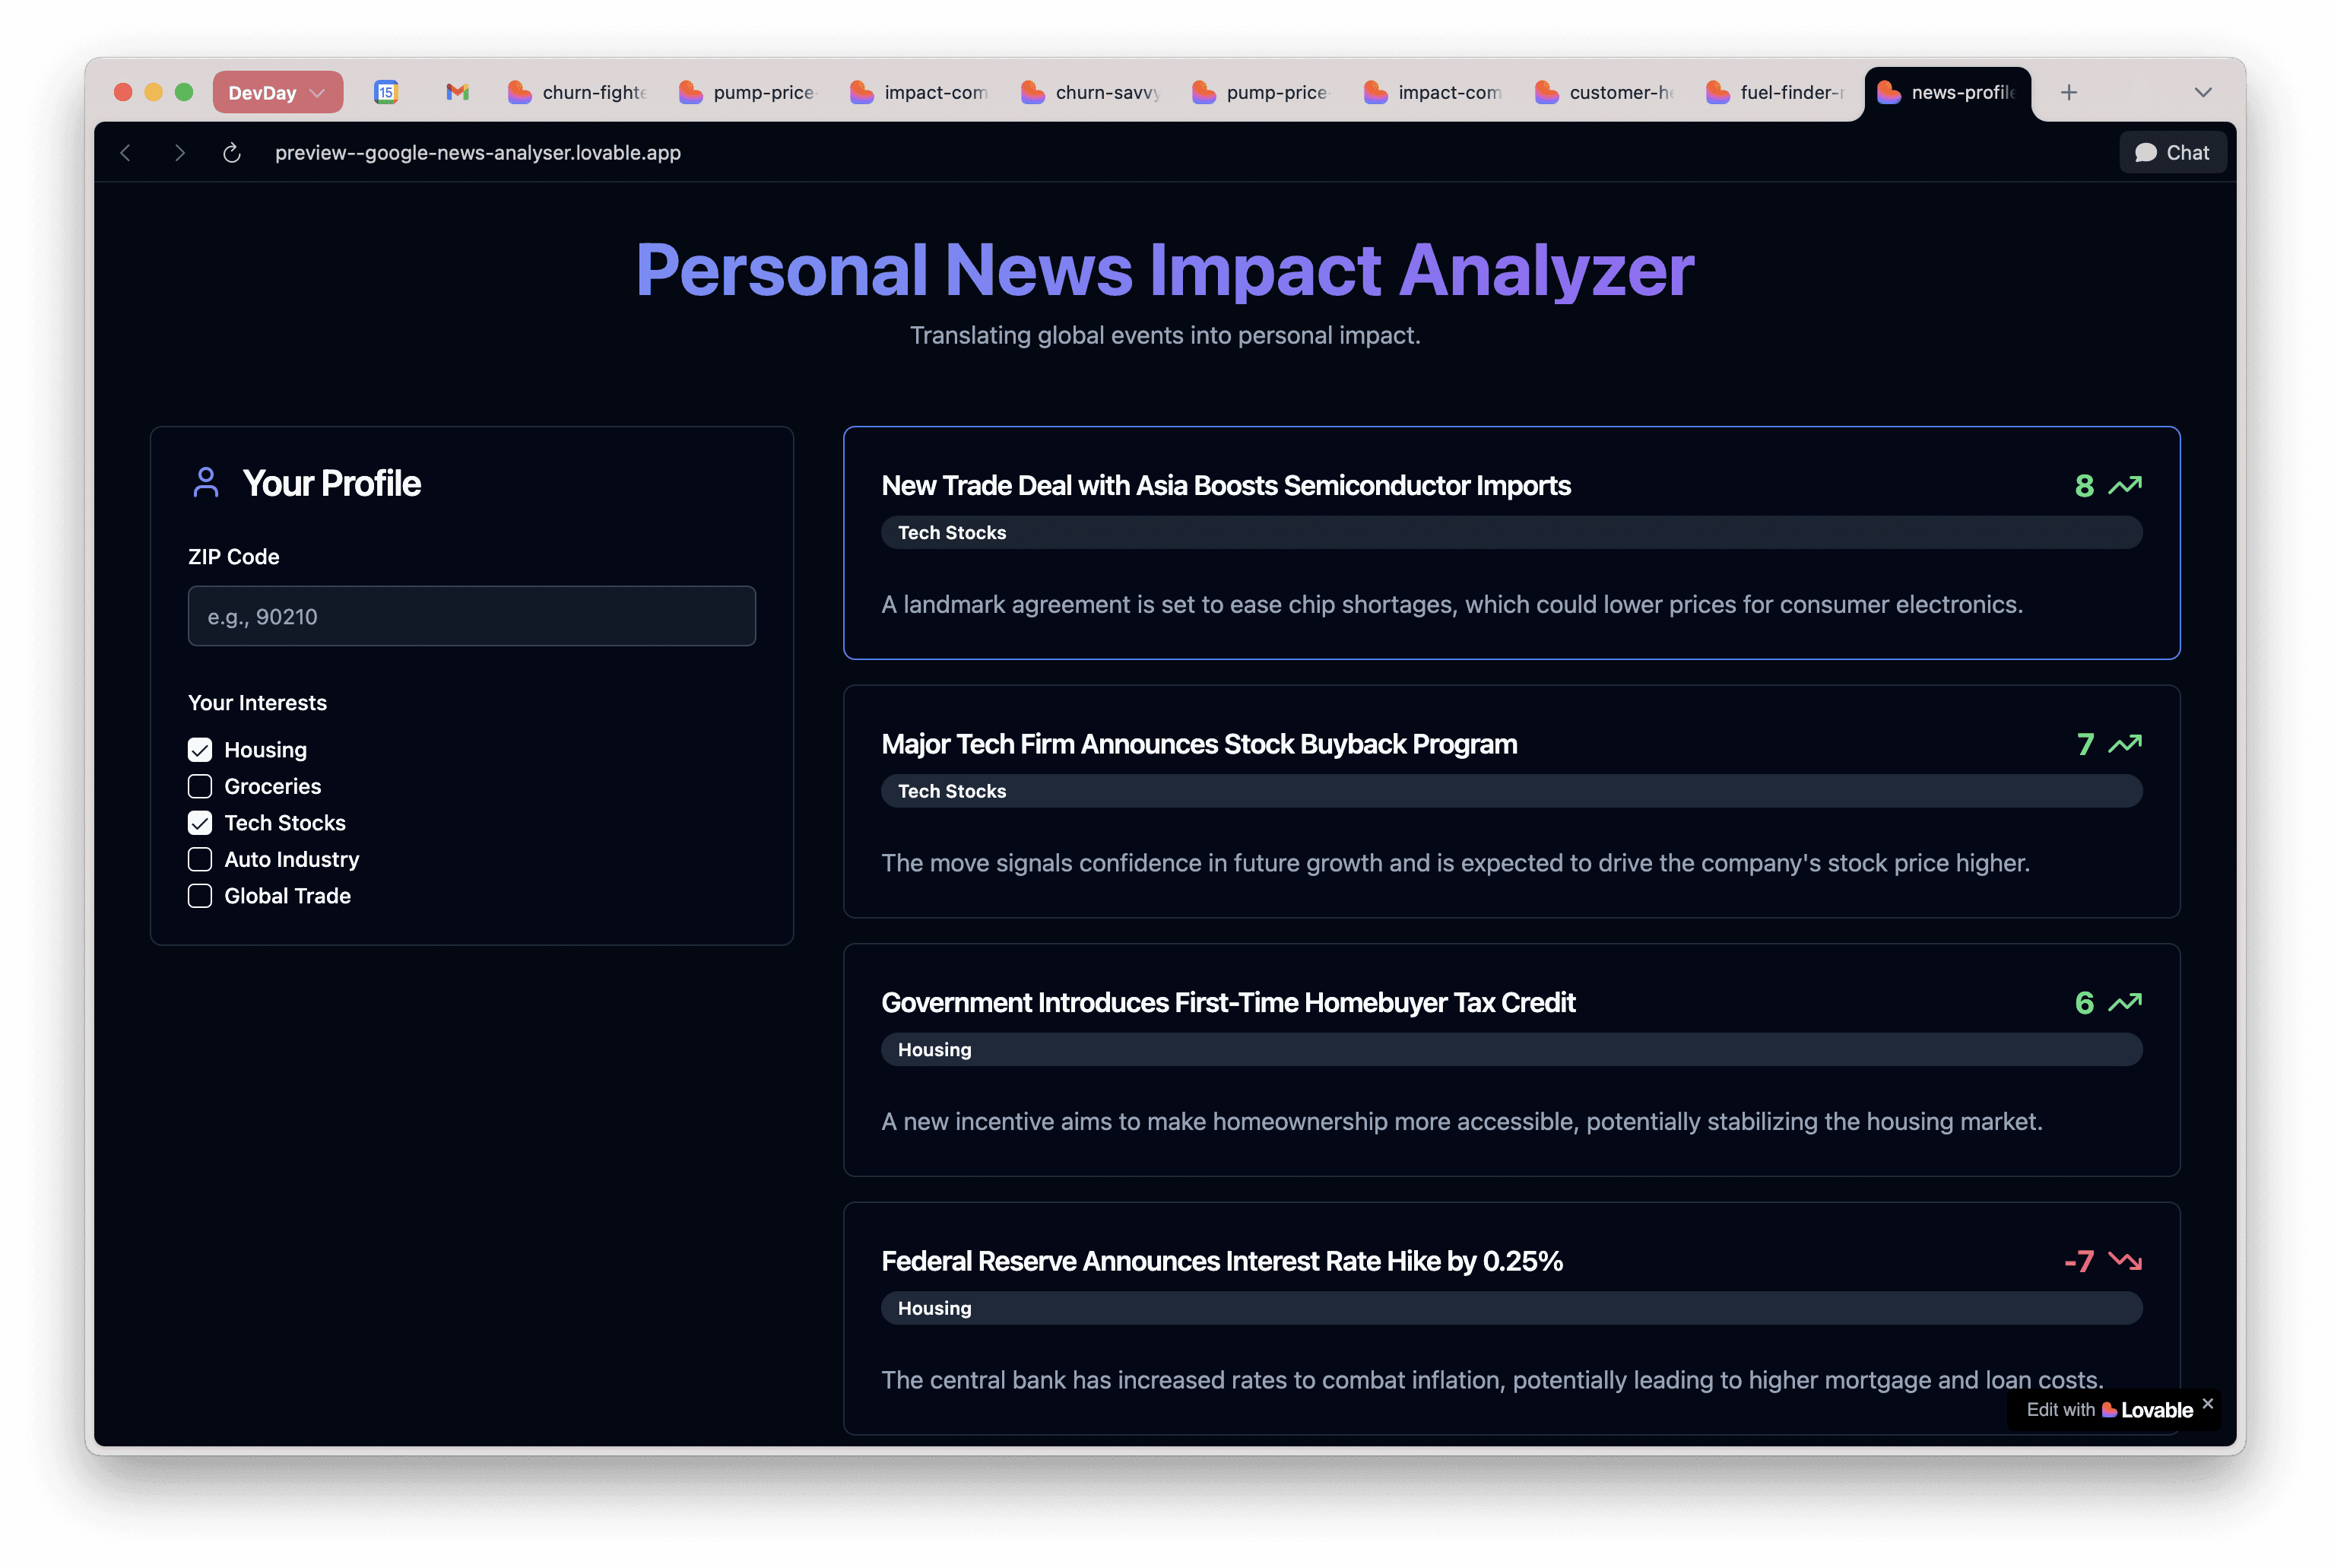
Task: Click the browser forward arrow
Action: (x=180, y=153)
